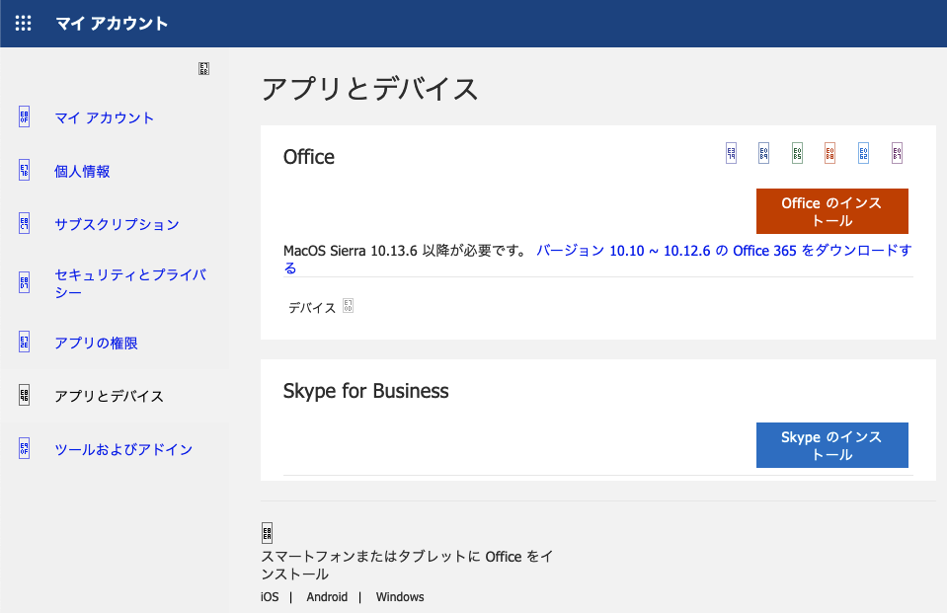Open the app launcher waffle icon
The image size is (947, 613).
coord(24,24)
